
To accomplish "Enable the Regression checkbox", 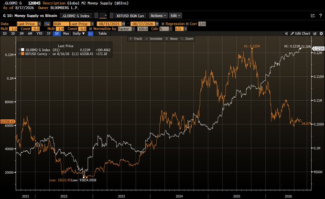I will [x=163, y=24].
